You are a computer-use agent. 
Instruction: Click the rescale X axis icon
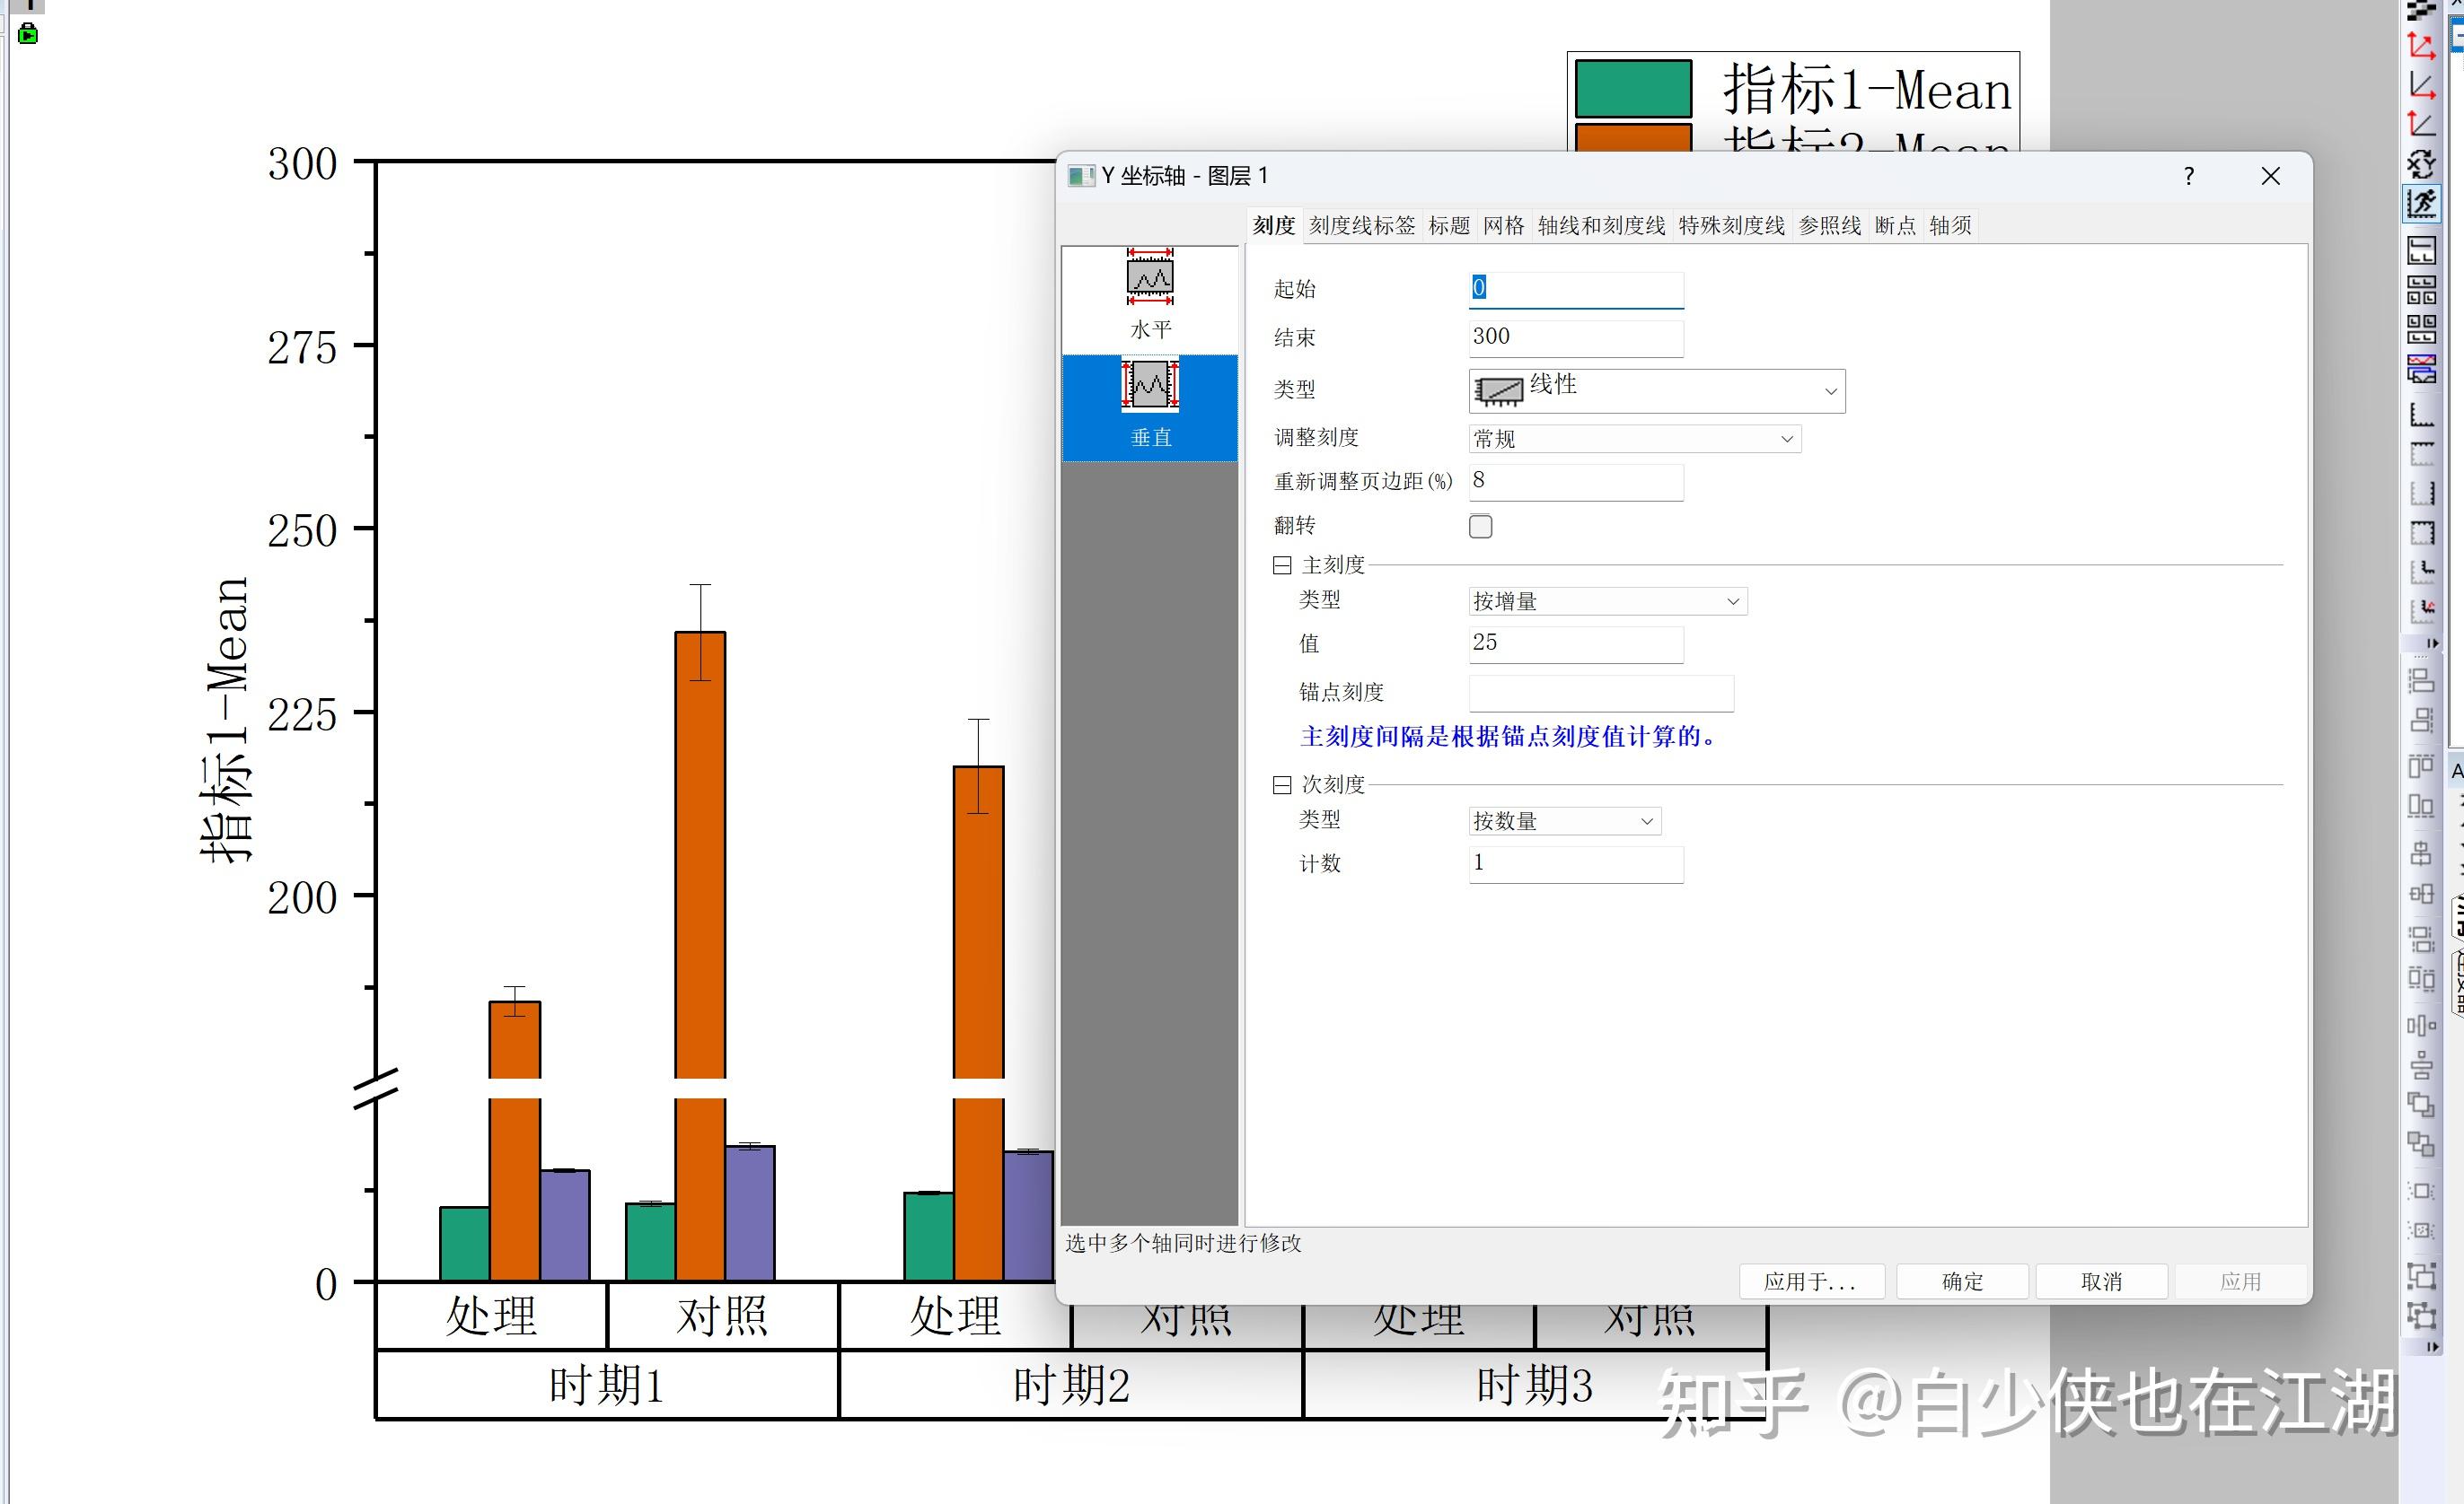point(2421,85)
